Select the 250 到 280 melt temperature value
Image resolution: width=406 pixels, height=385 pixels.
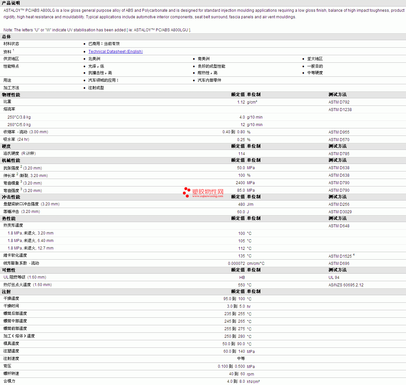[x=235, y=336]
